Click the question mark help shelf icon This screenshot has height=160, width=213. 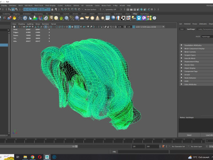[154, 18]
